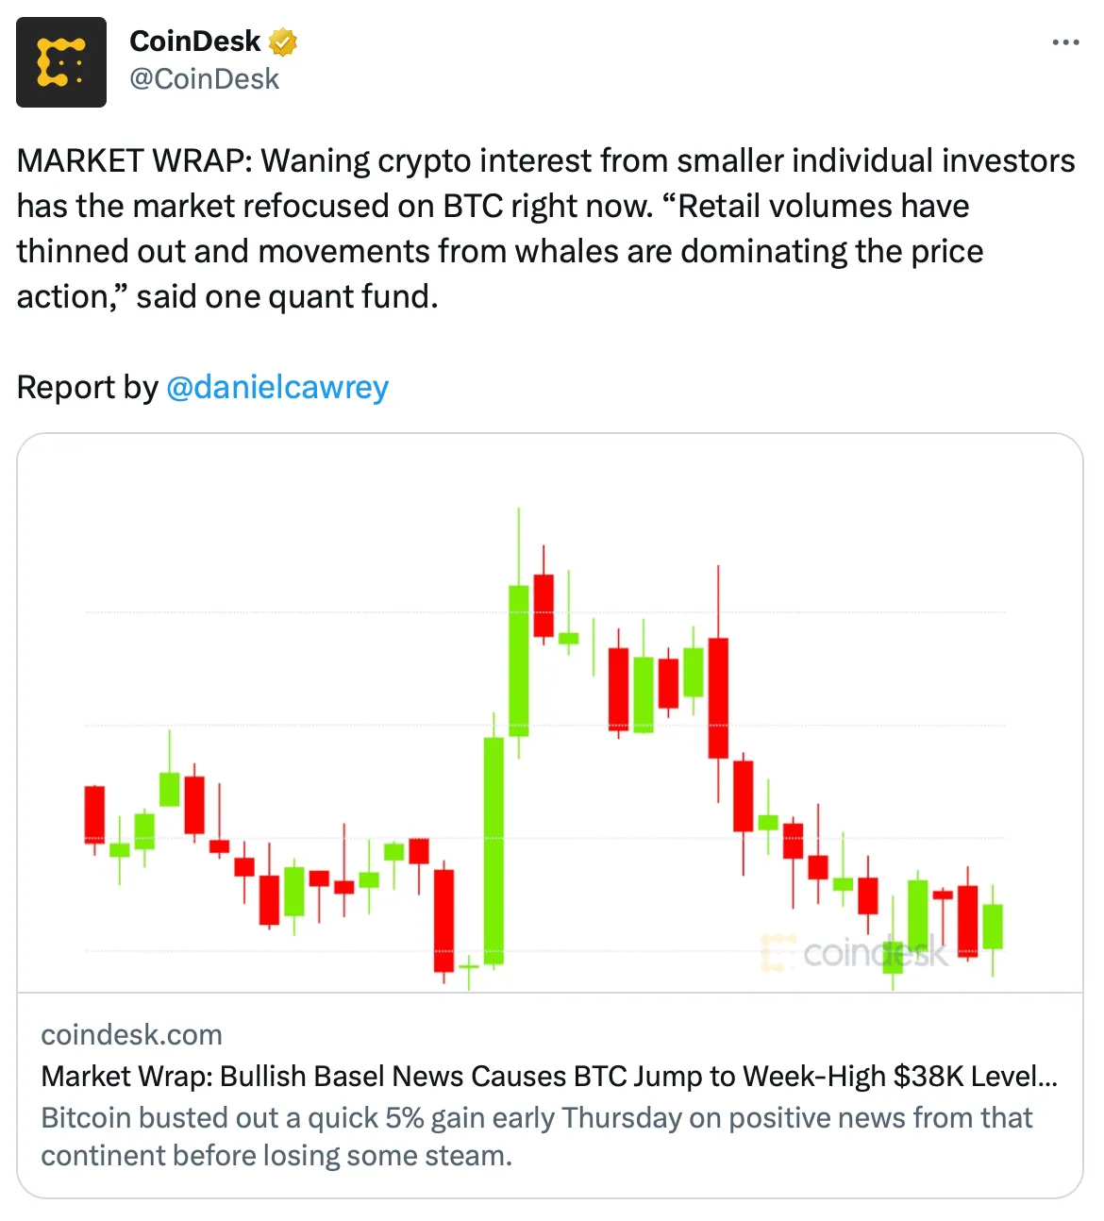Click the red candle with the tallest upper wick
Screen dimensions: 1104x1221
point(718,698)
